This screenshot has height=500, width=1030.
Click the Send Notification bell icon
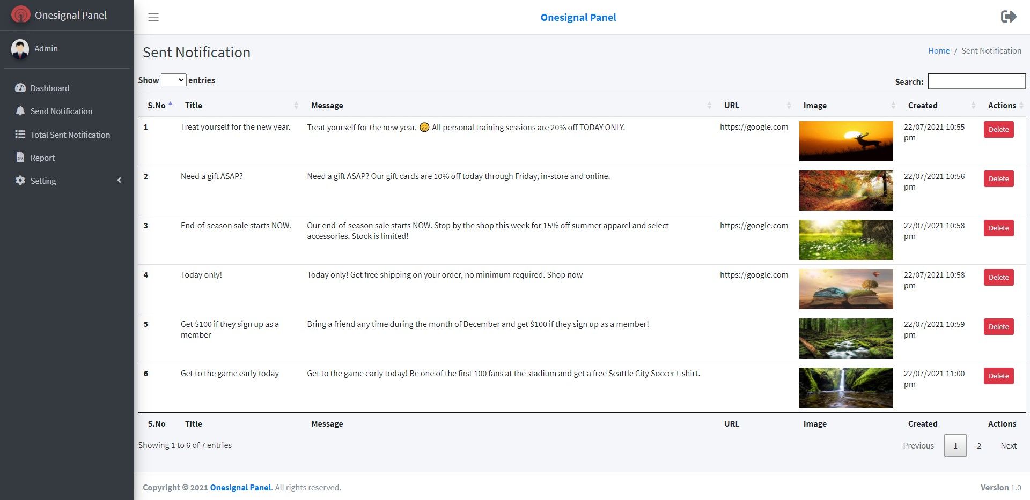coord(20,111)
